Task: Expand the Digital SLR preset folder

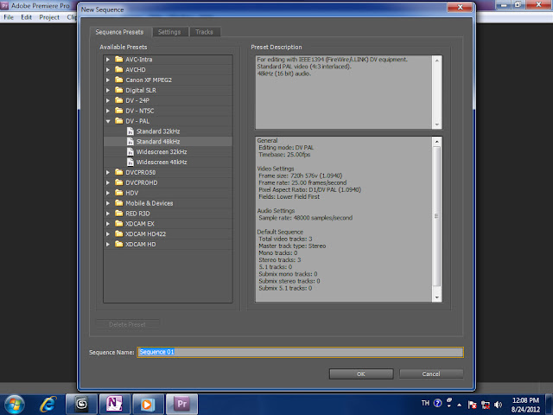Action: tap(108, 90)
